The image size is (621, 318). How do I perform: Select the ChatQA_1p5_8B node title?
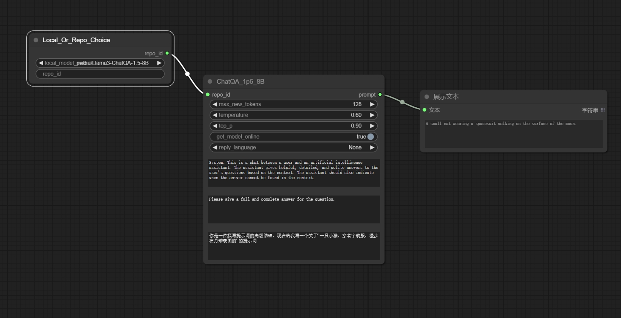coord(240,82)
